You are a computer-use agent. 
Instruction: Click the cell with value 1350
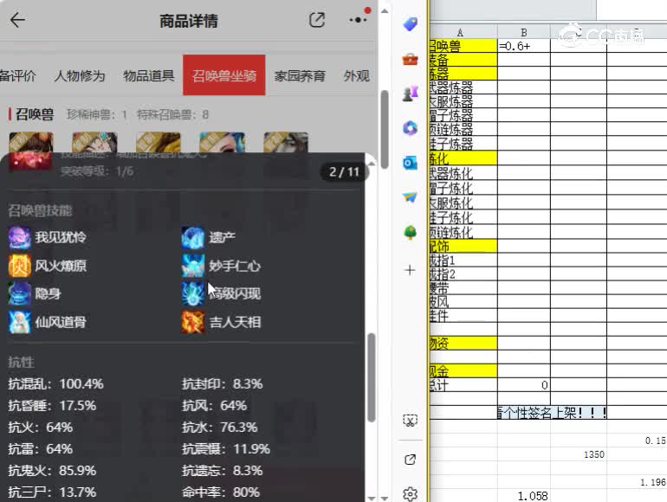coord(579,454)
